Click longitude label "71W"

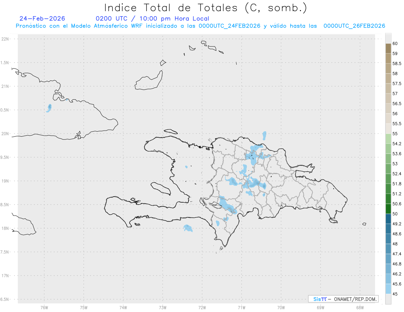(241, 307)
